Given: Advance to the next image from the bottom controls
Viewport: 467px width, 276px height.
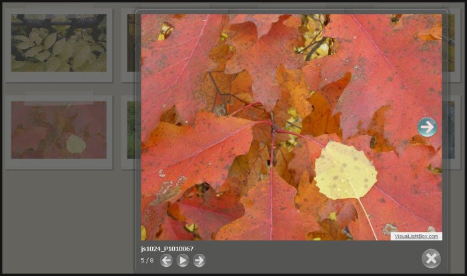Looking at the screenshot, I should tap(199, 261).
